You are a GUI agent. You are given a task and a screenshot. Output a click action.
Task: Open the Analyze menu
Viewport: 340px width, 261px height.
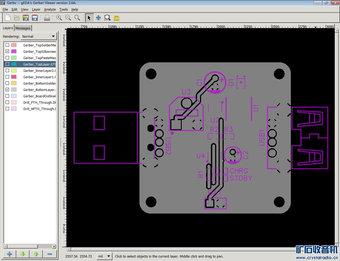[x=50, y=9]
